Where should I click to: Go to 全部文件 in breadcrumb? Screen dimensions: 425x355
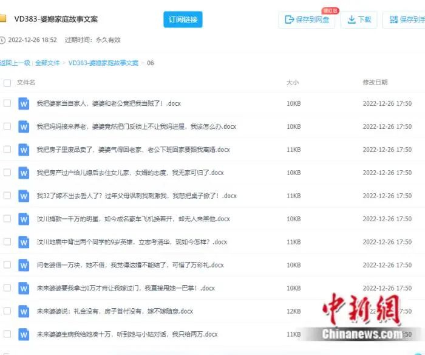[x=47, y=63]
